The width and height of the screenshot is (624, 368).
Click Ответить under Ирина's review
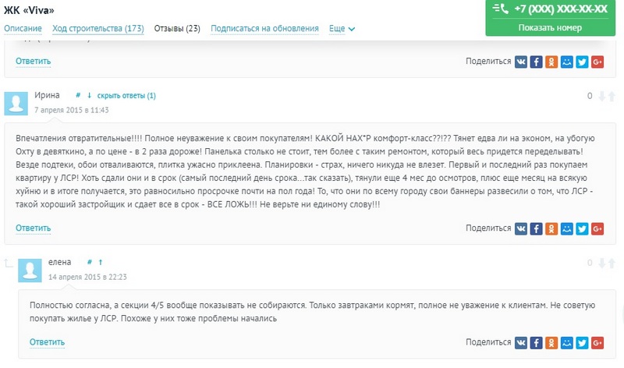[33, 228]
